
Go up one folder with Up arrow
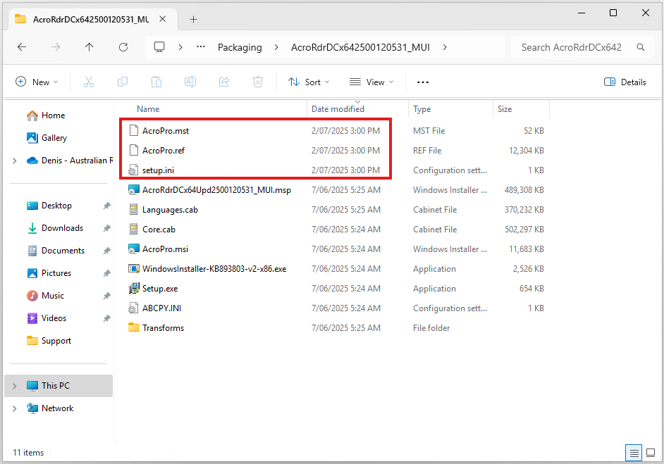(x=89, y=47)
